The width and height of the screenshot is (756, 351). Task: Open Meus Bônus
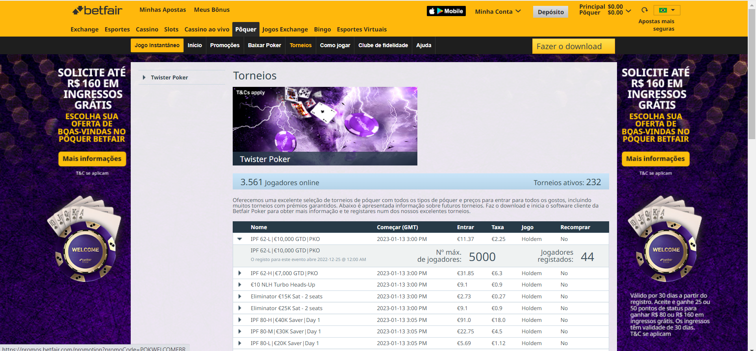click(x=212, y=10)
